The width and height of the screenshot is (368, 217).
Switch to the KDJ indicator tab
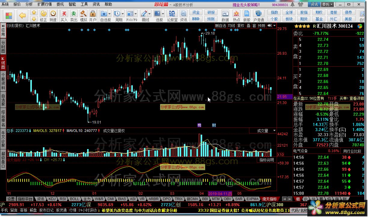click(52, 199)
